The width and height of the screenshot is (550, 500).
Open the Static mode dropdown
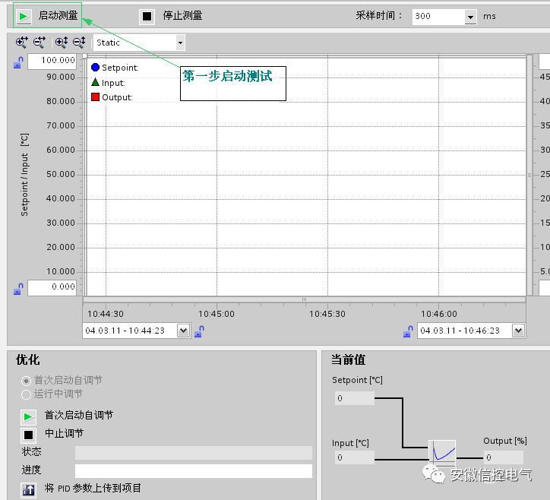tap(180, 43)
